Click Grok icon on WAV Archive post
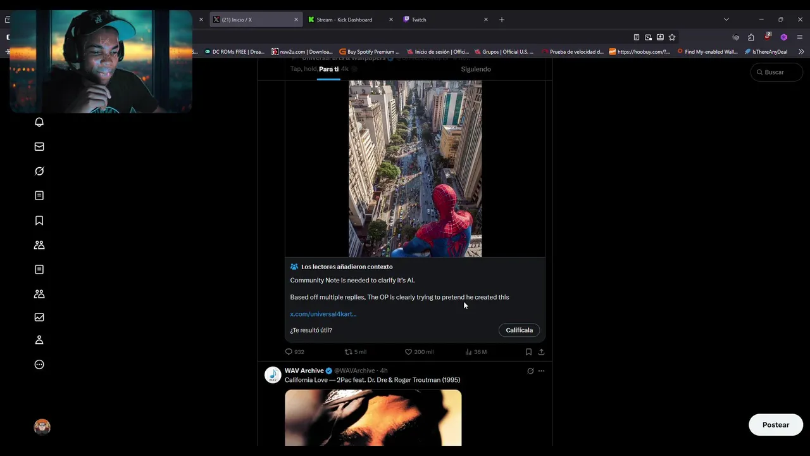Screen dimensions: 810x456 coord(530,371)
